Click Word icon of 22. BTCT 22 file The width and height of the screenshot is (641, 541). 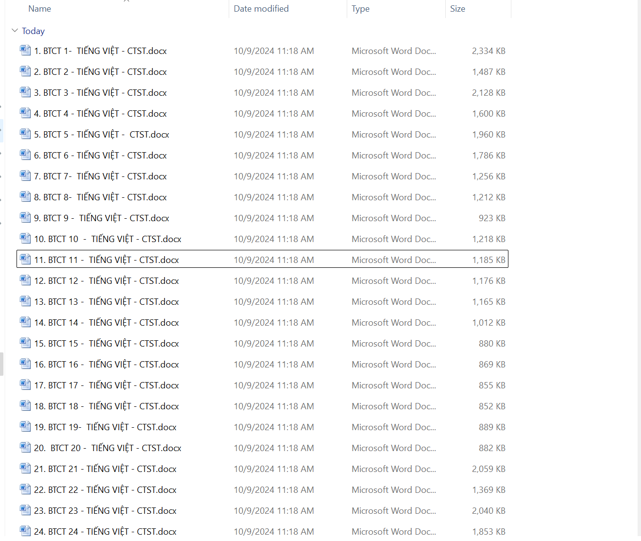pos(25,489)
